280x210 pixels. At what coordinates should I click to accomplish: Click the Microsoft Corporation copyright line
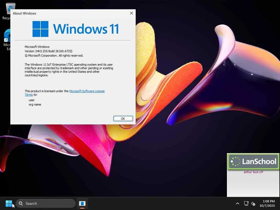(x=54, y=56)
